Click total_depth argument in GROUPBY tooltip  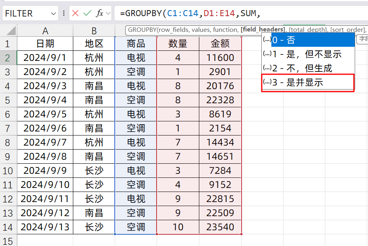pos(308,29)
